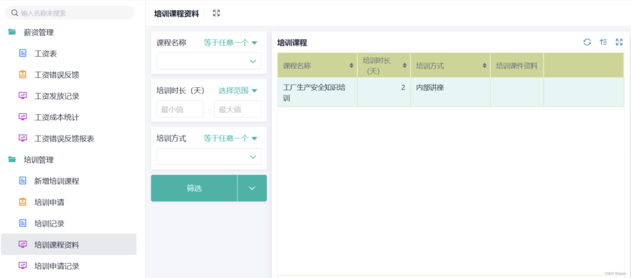This screenshot has height=278, width=631.
Task: Sort by 培训时长(天) column arrows
Action: 405,66
